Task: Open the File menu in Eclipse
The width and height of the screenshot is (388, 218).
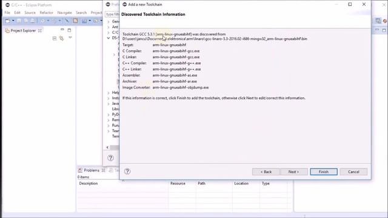Action: pyautogui.click(x=7, y=13)
